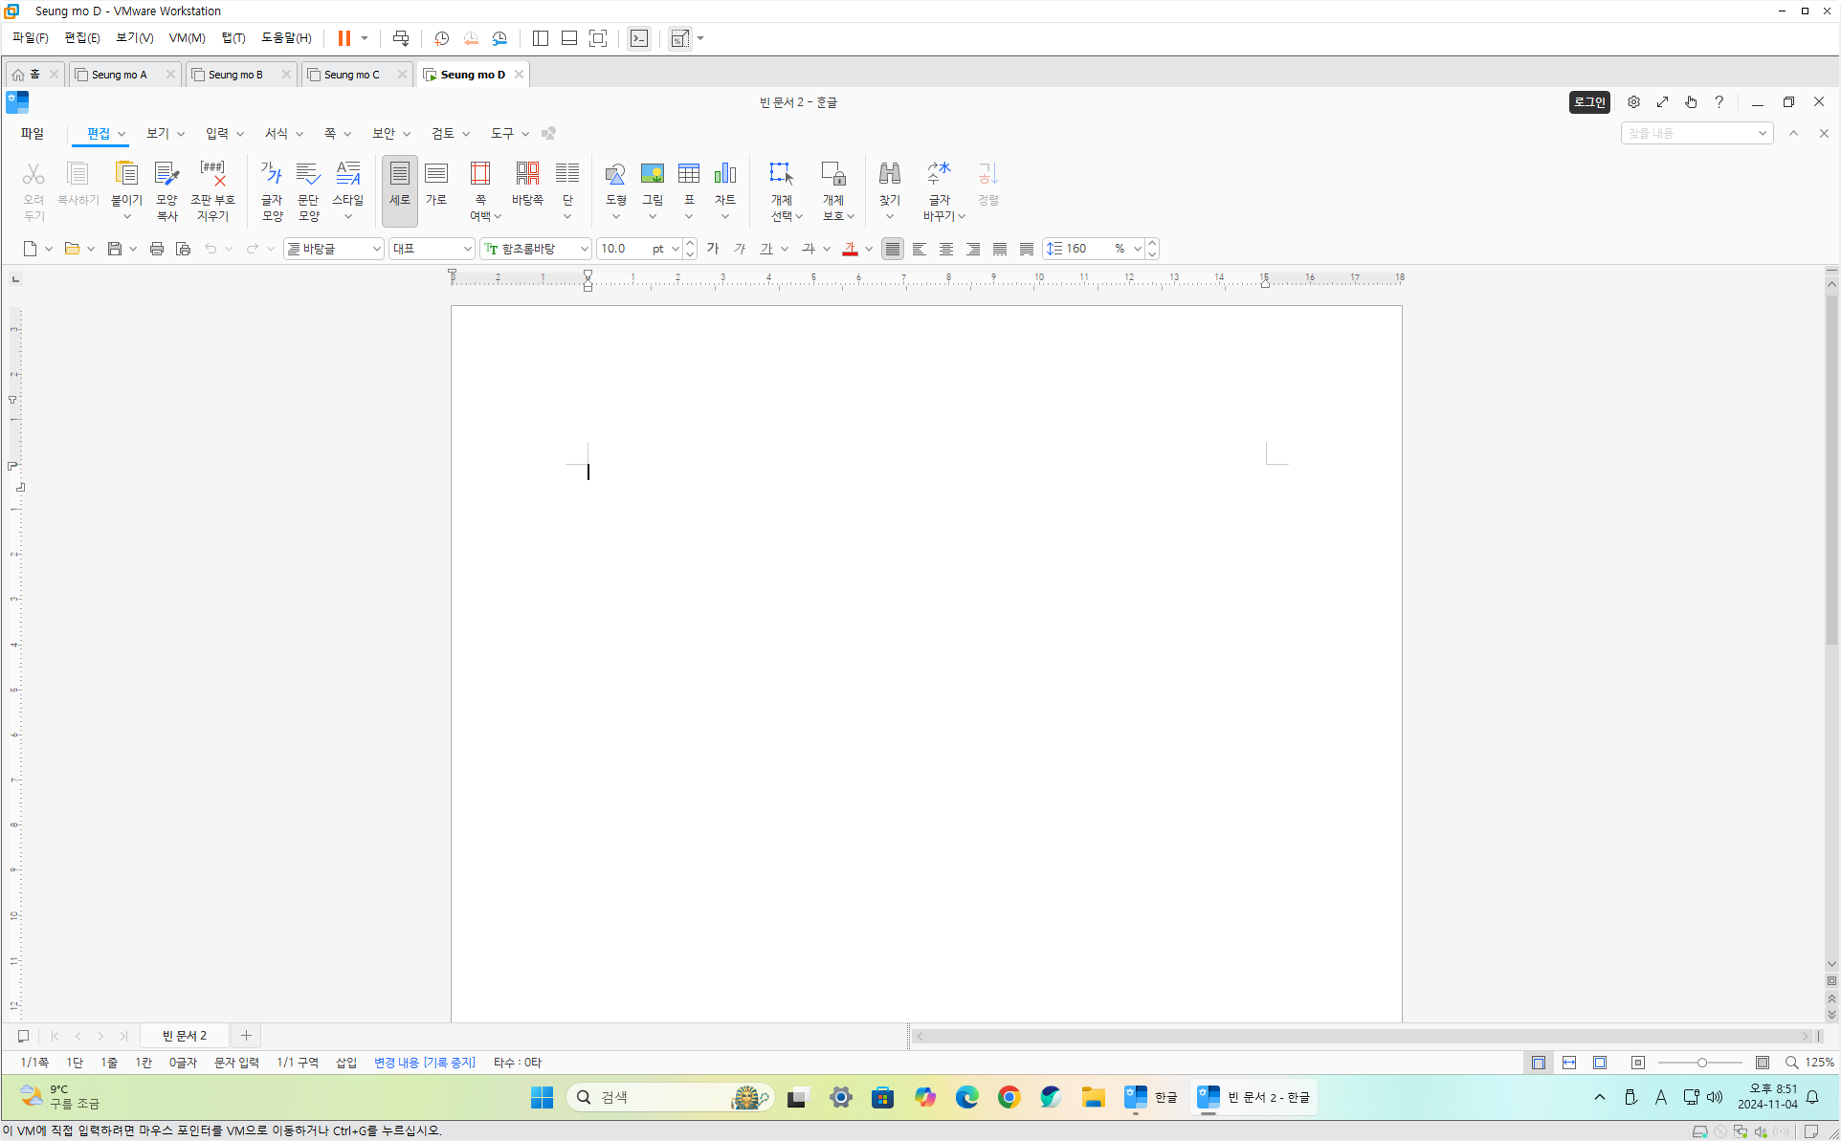The width and height of the screenshot is (1841, 1141).
Task: Click the print icon in quick toolbar
Action: click(157, 249)
